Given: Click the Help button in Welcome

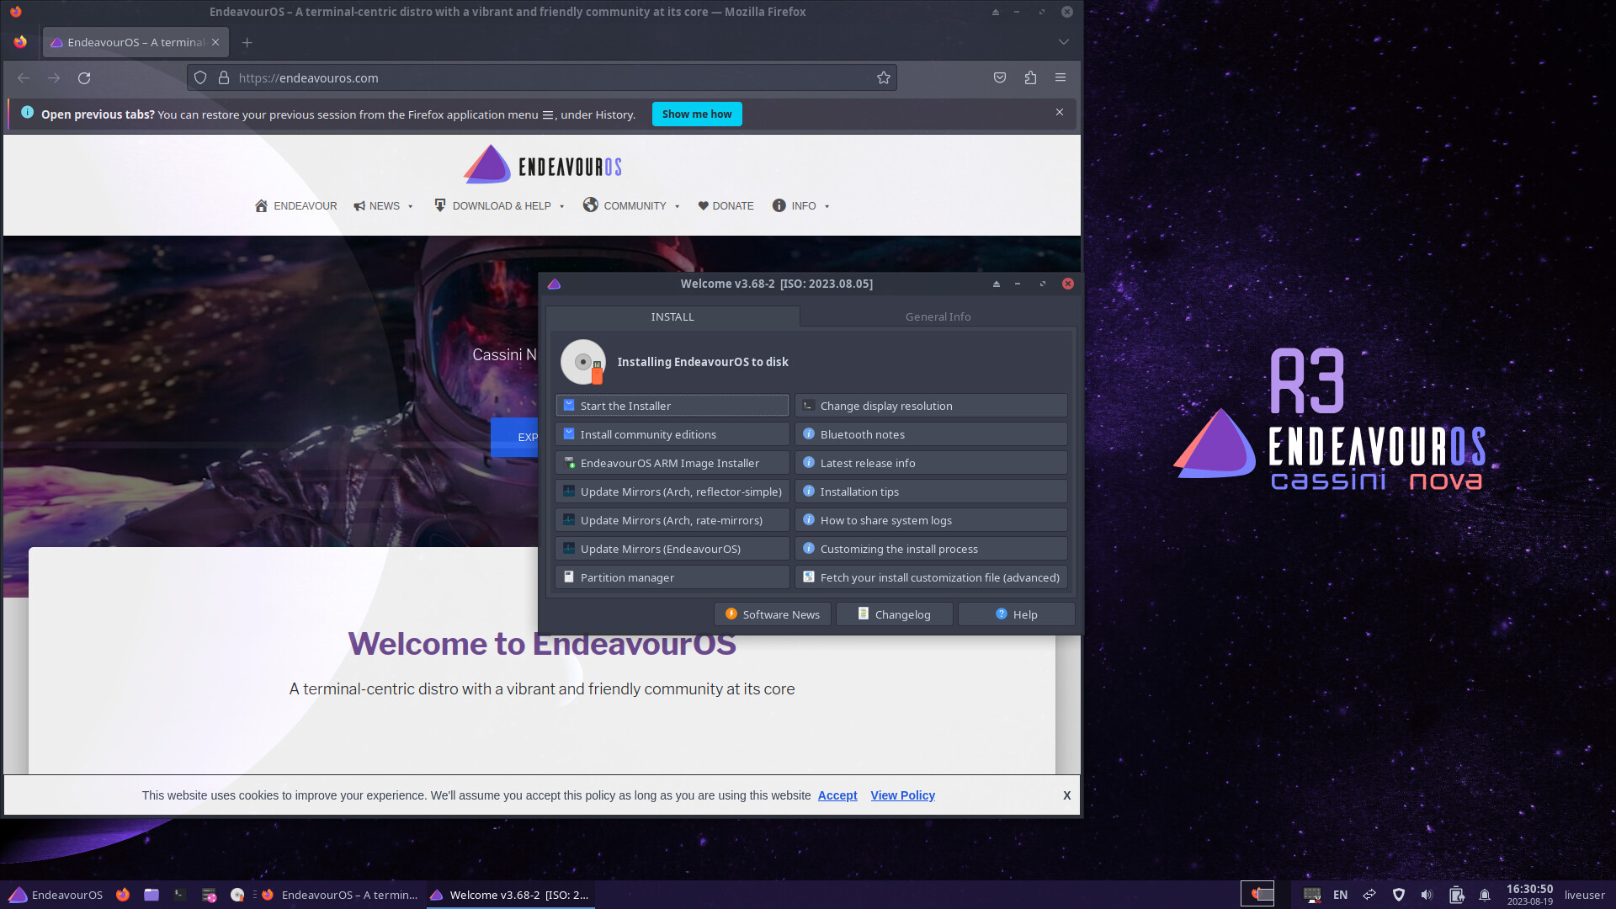Looking at the screenshot, I should point(1017,614).
